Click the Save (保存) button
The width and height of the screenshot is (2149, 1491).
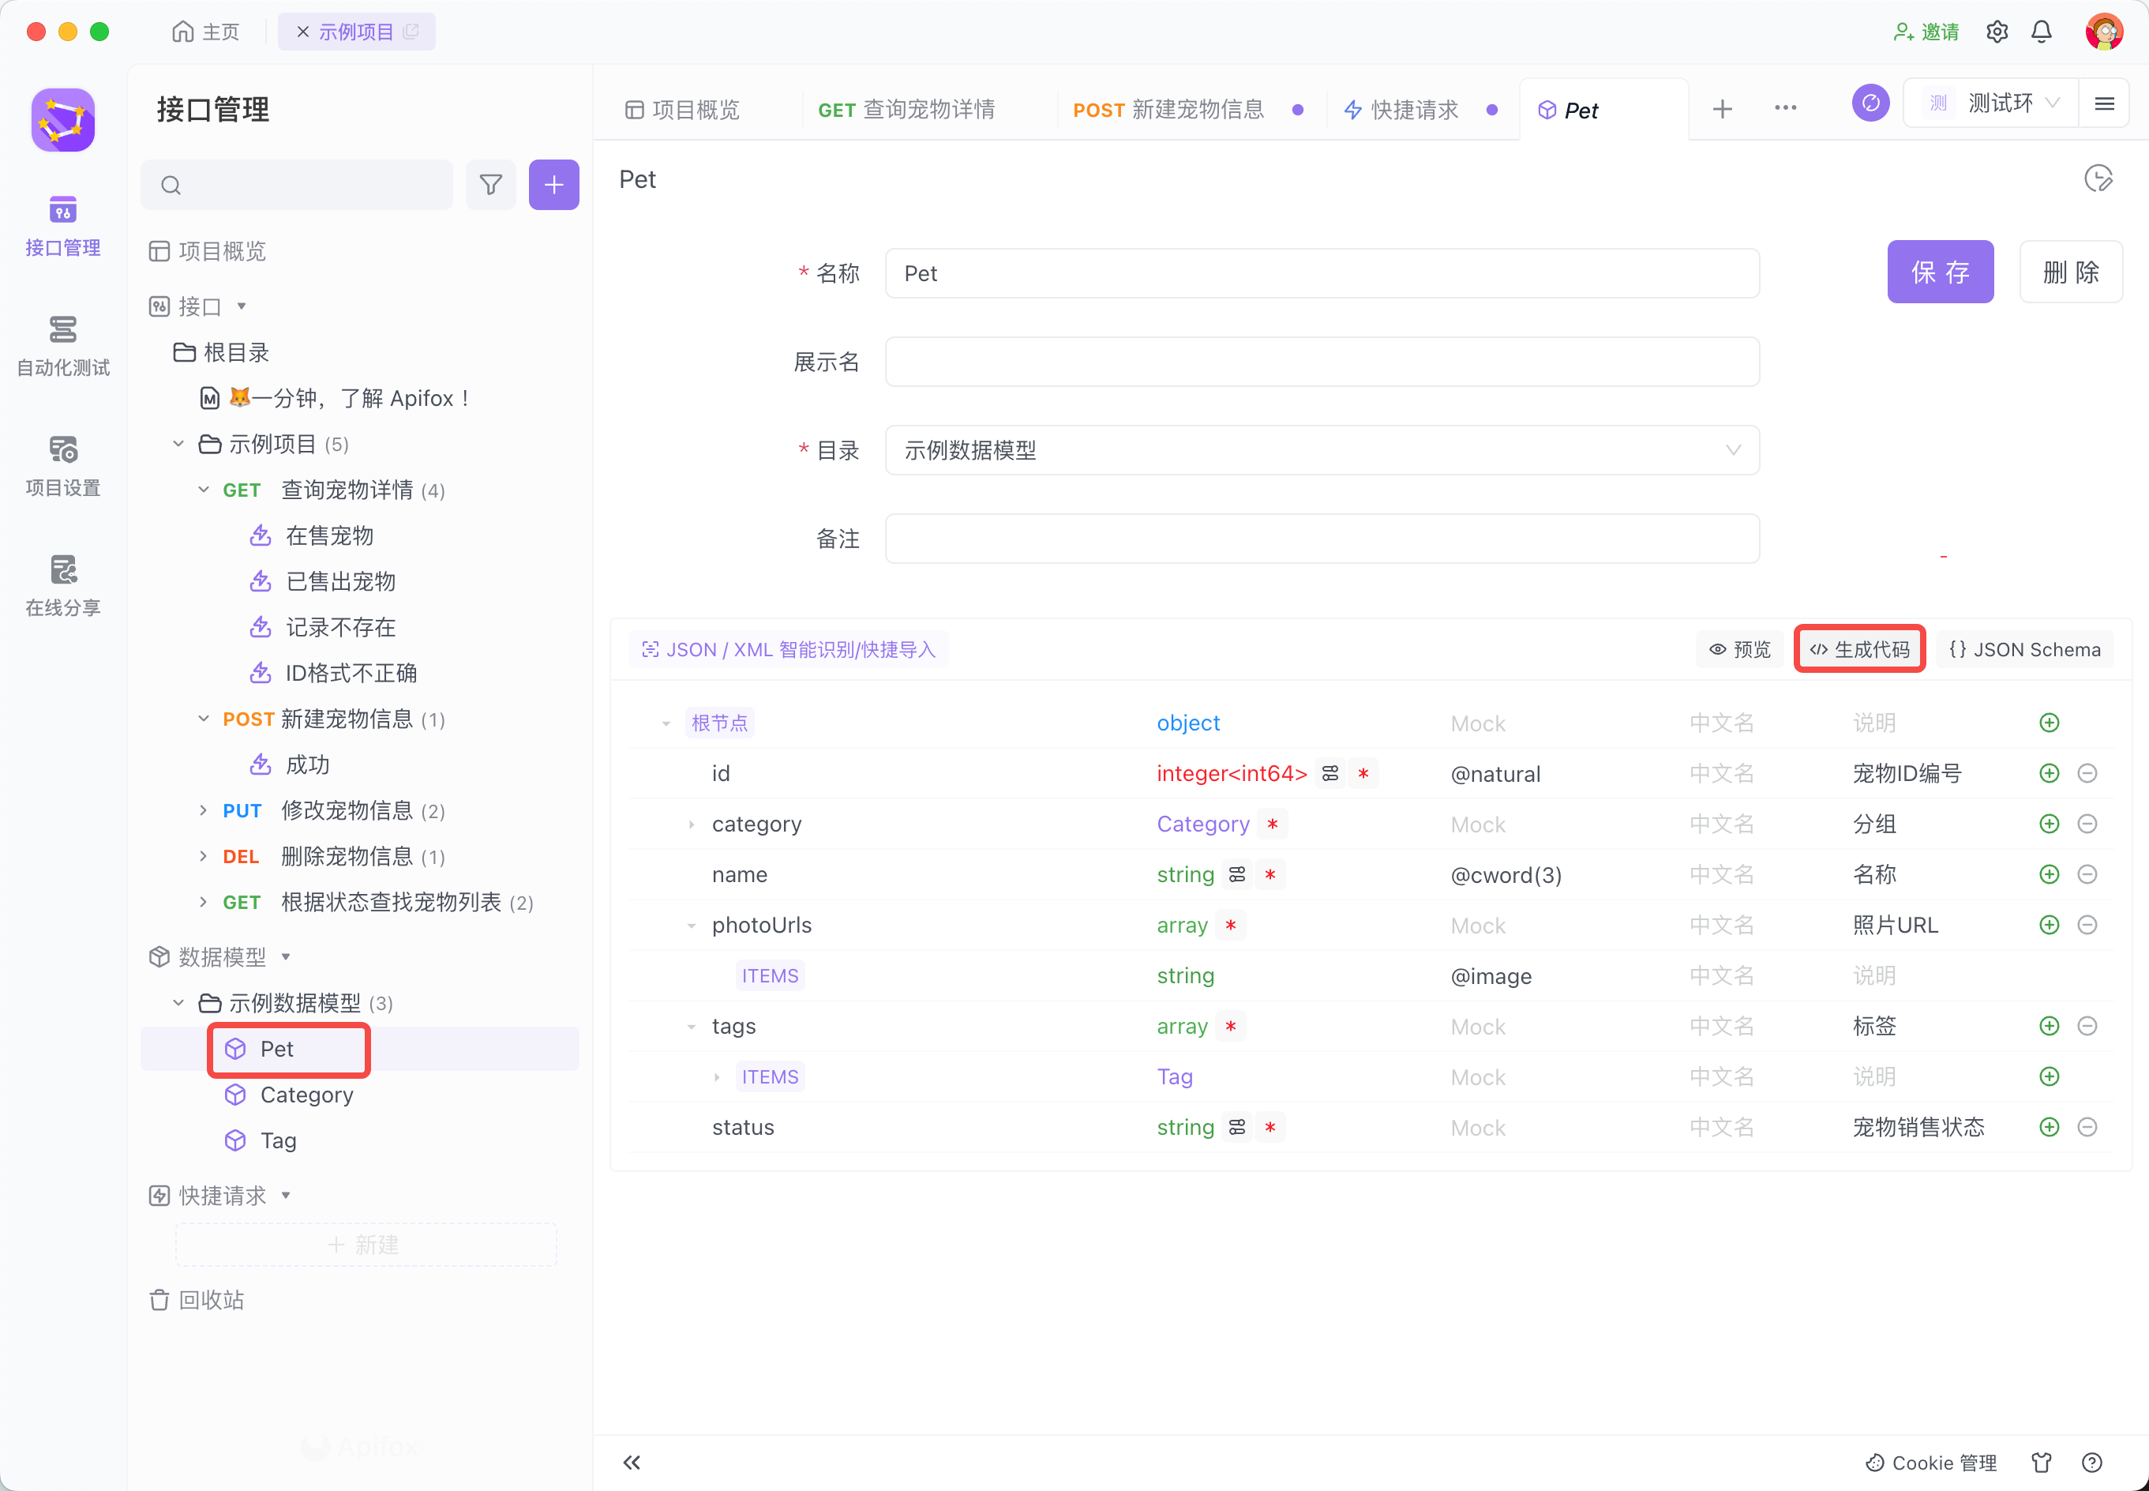tap(1940, 272)
